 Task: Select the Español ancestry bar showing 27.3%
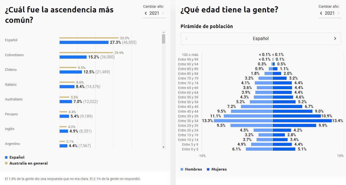point(84,42)
